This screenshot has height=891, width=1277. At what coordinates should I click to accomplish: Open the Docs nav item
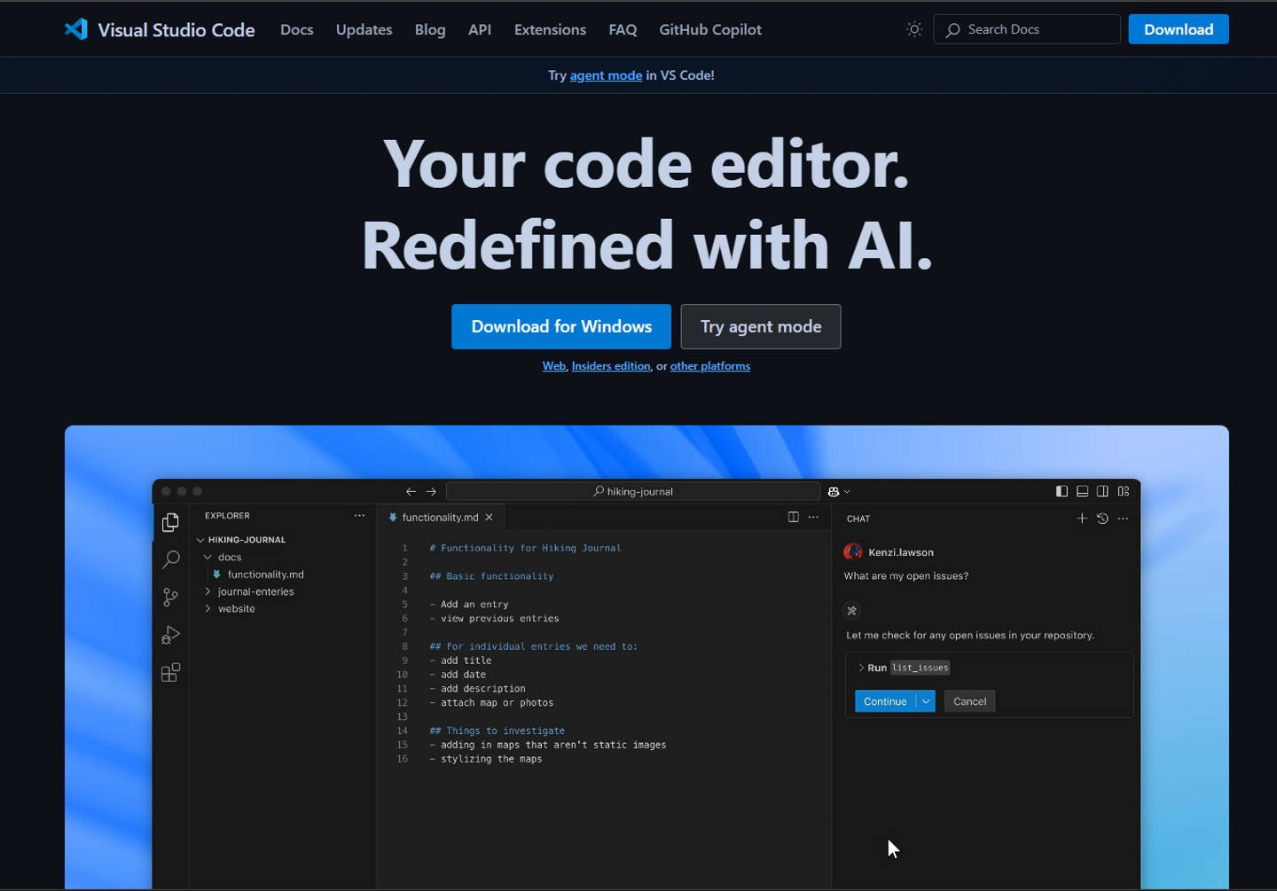tap(297, 29)
